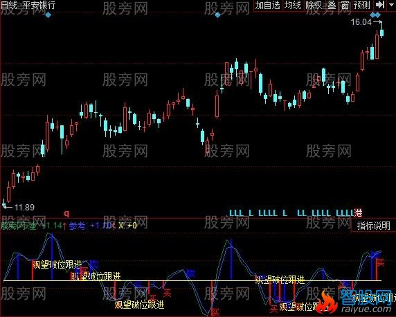Click the double blue diamond marker near 16.04
The width and height of the screenshot is (396, 317).
pos(375,16)
